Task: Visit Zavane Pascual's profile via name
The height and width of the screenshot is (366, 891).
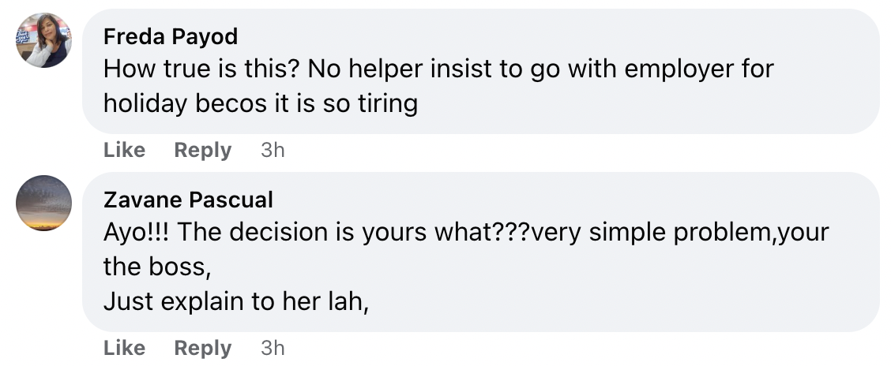Action: (188, 200)
